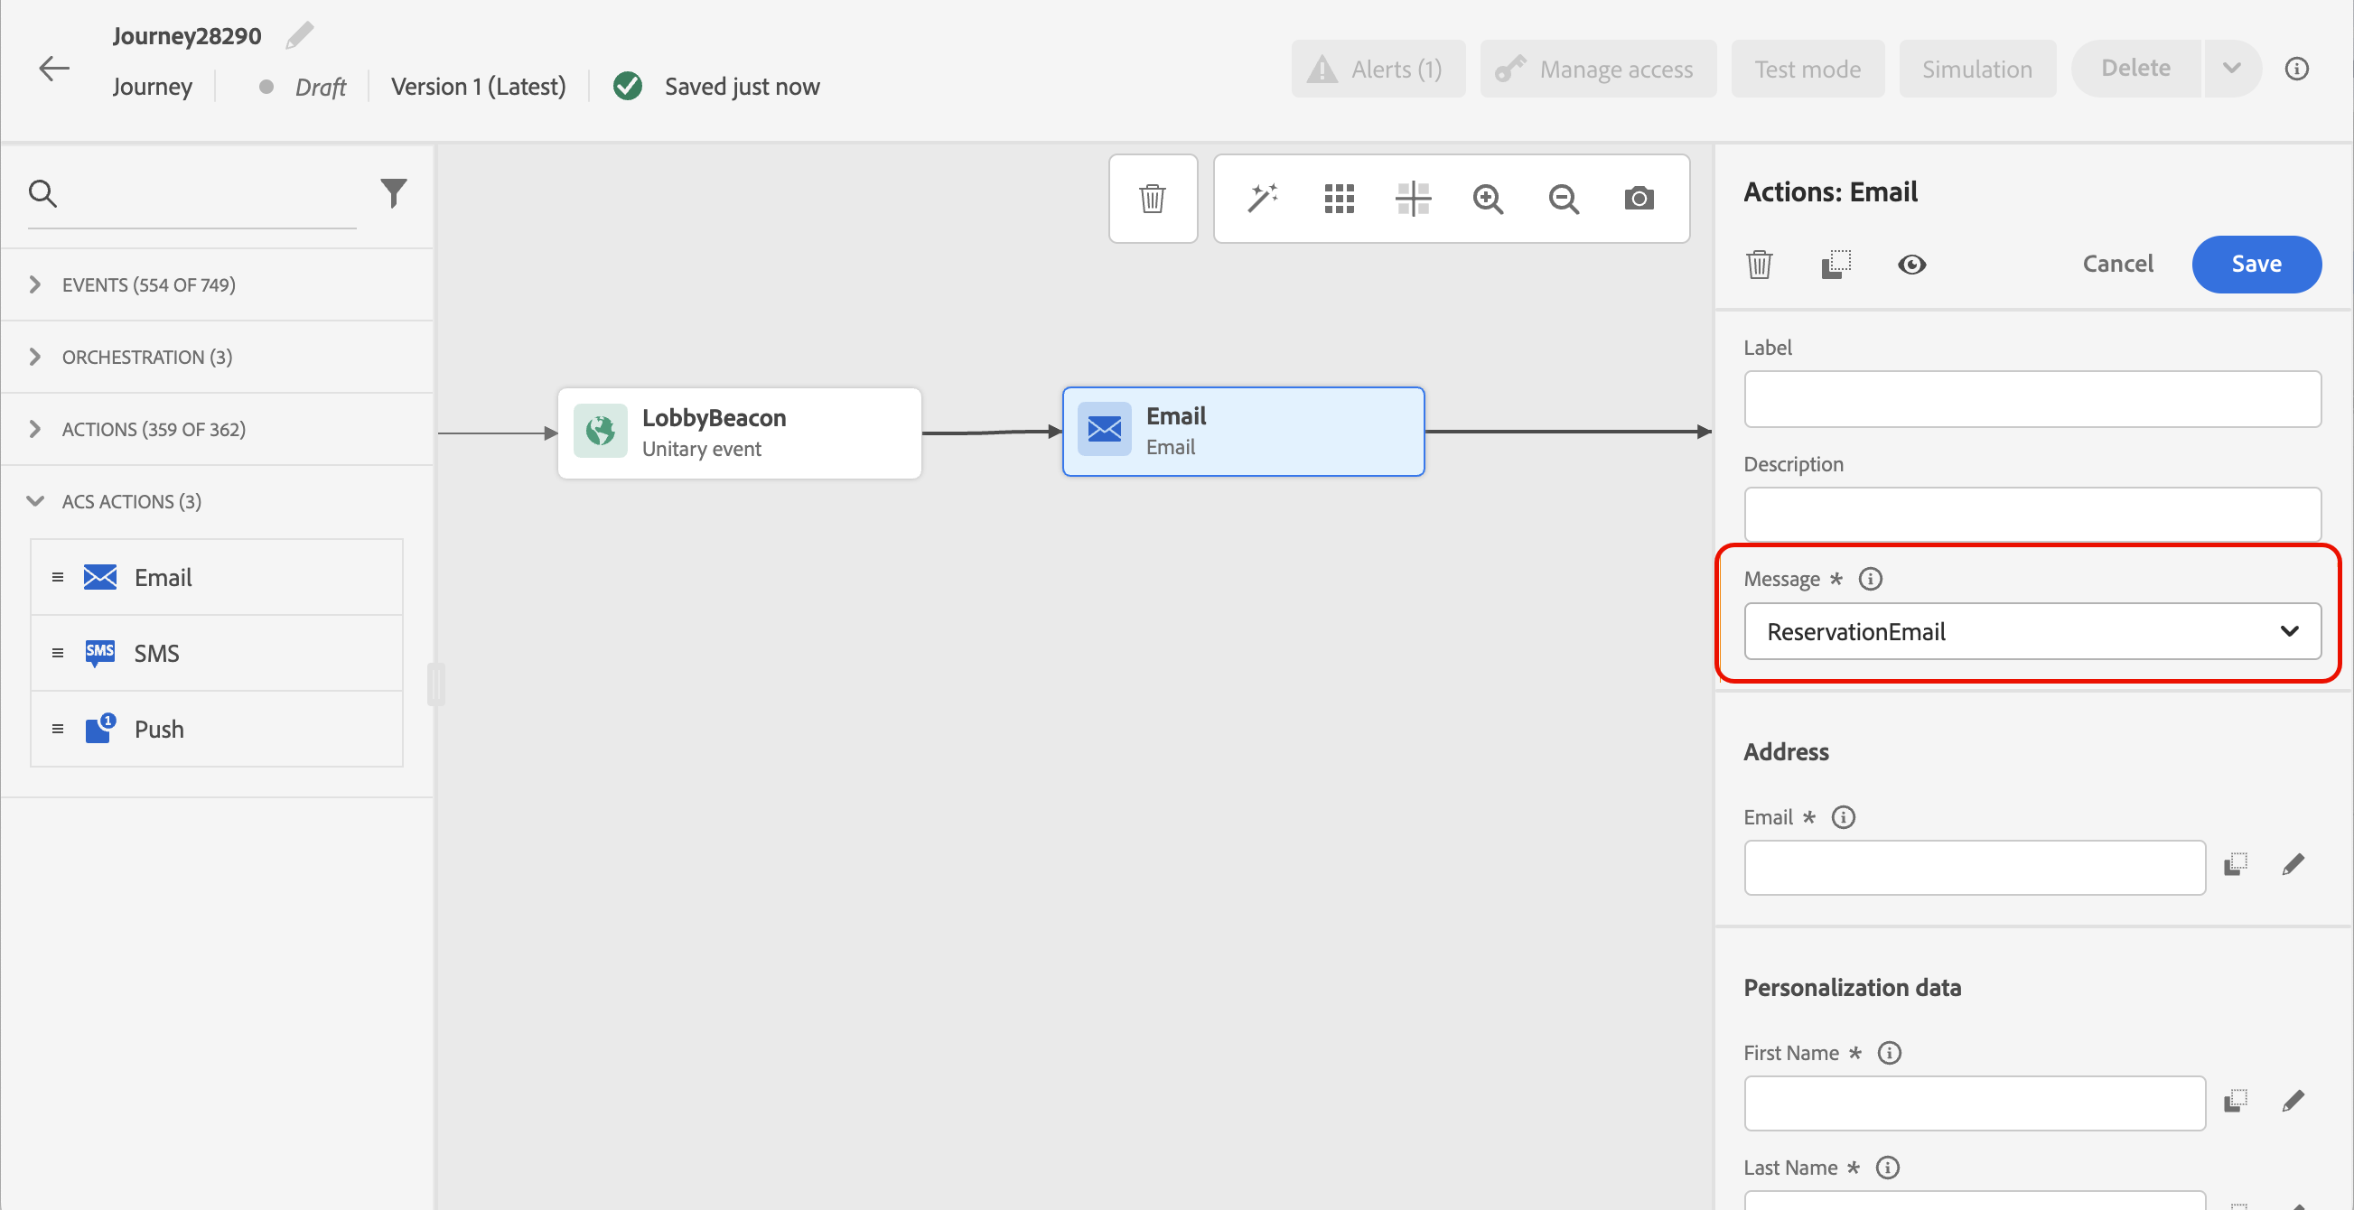Toggle the crosshair snap guide icon
The width and height of the screenshot is (2354, 1210).
pos(1413,198)
